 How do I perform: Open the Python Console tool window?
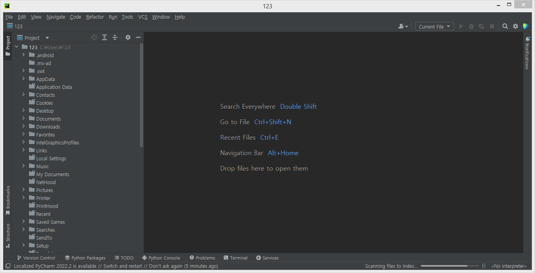(x=161, y=258)
